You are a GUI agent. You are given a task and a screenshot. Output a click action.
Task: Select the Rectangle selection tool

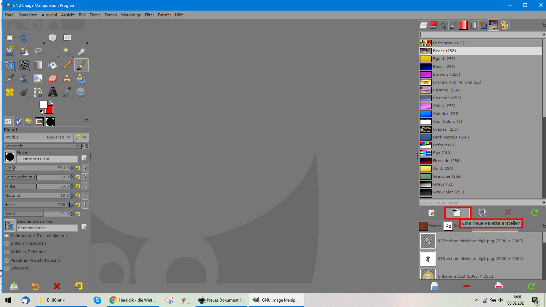click(67, 38)
